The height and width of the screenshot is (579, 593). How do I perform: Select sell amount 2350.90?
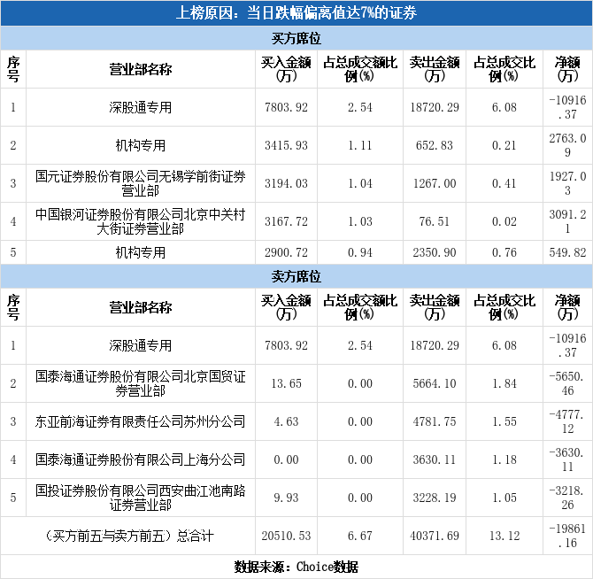pyautogui.click(x=435, y=252)
